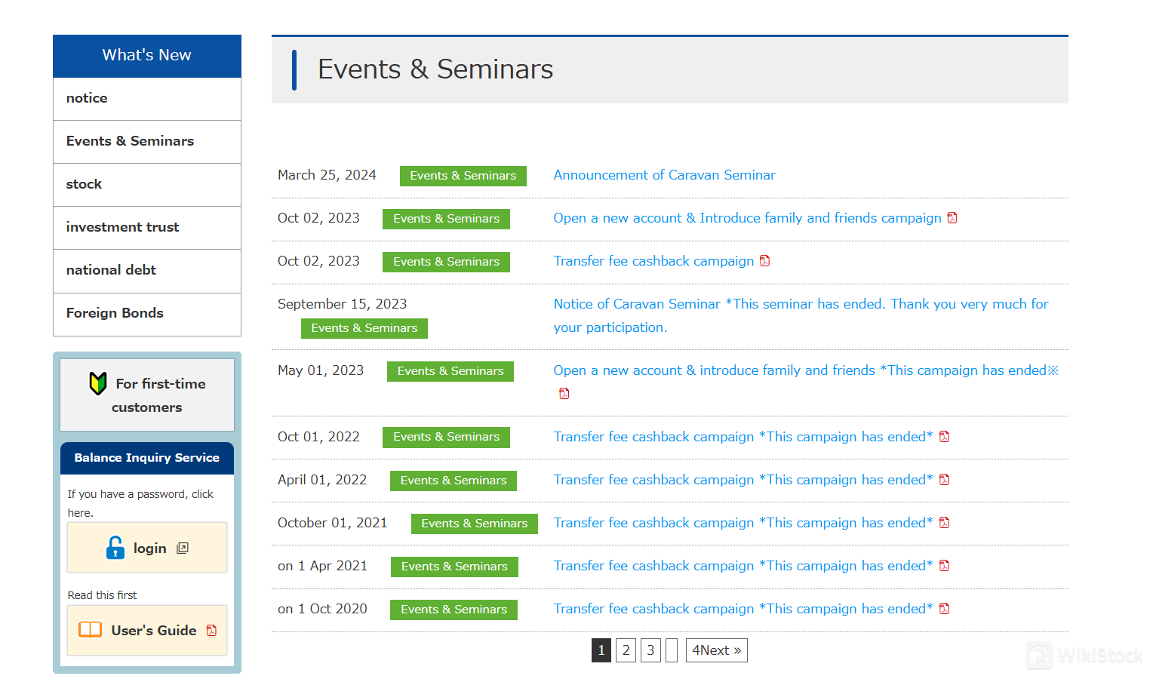1150x682 pixels.
Task: Click For first-time customers banner
Action: [147, 395]
